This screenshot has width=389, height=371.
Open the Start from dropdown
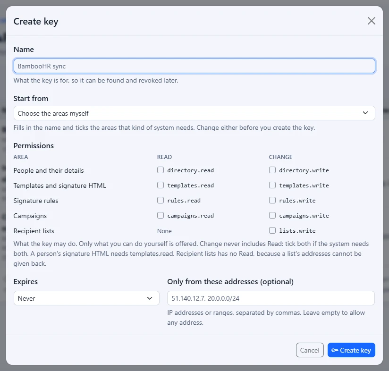tap(194, 113)
